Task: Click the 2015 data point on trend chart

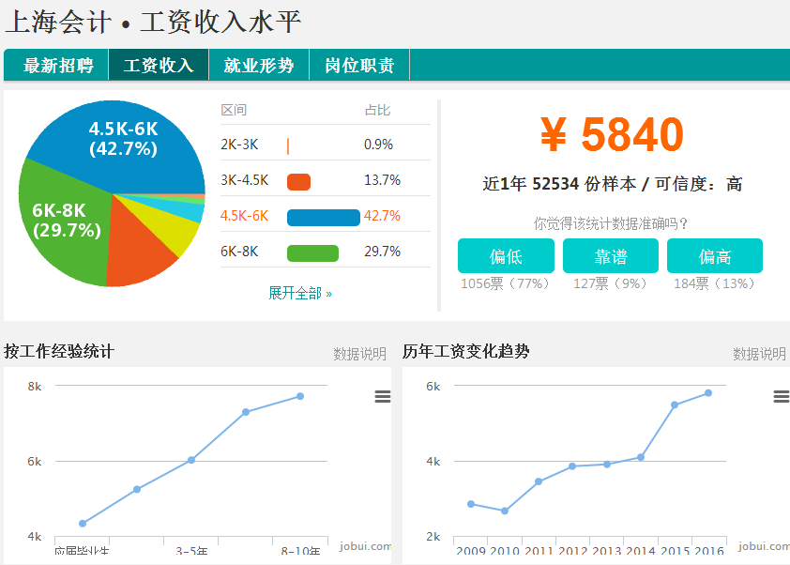Action: (x=675, y=405)
